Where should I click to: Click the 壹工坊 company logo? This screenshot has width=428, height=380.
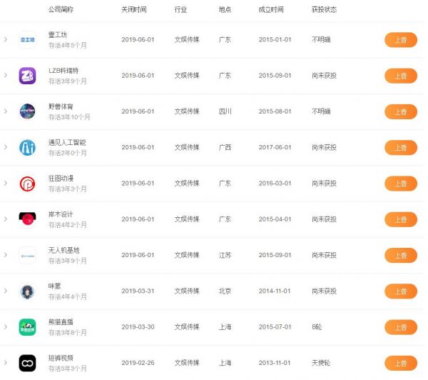[27, 40]
